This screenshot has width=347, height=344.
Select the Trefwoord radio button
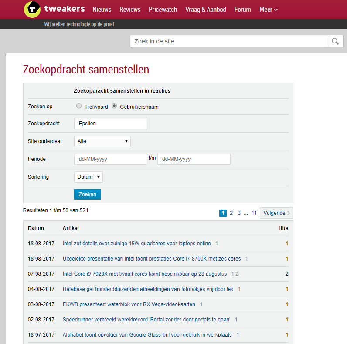click(x=79, y=106)
